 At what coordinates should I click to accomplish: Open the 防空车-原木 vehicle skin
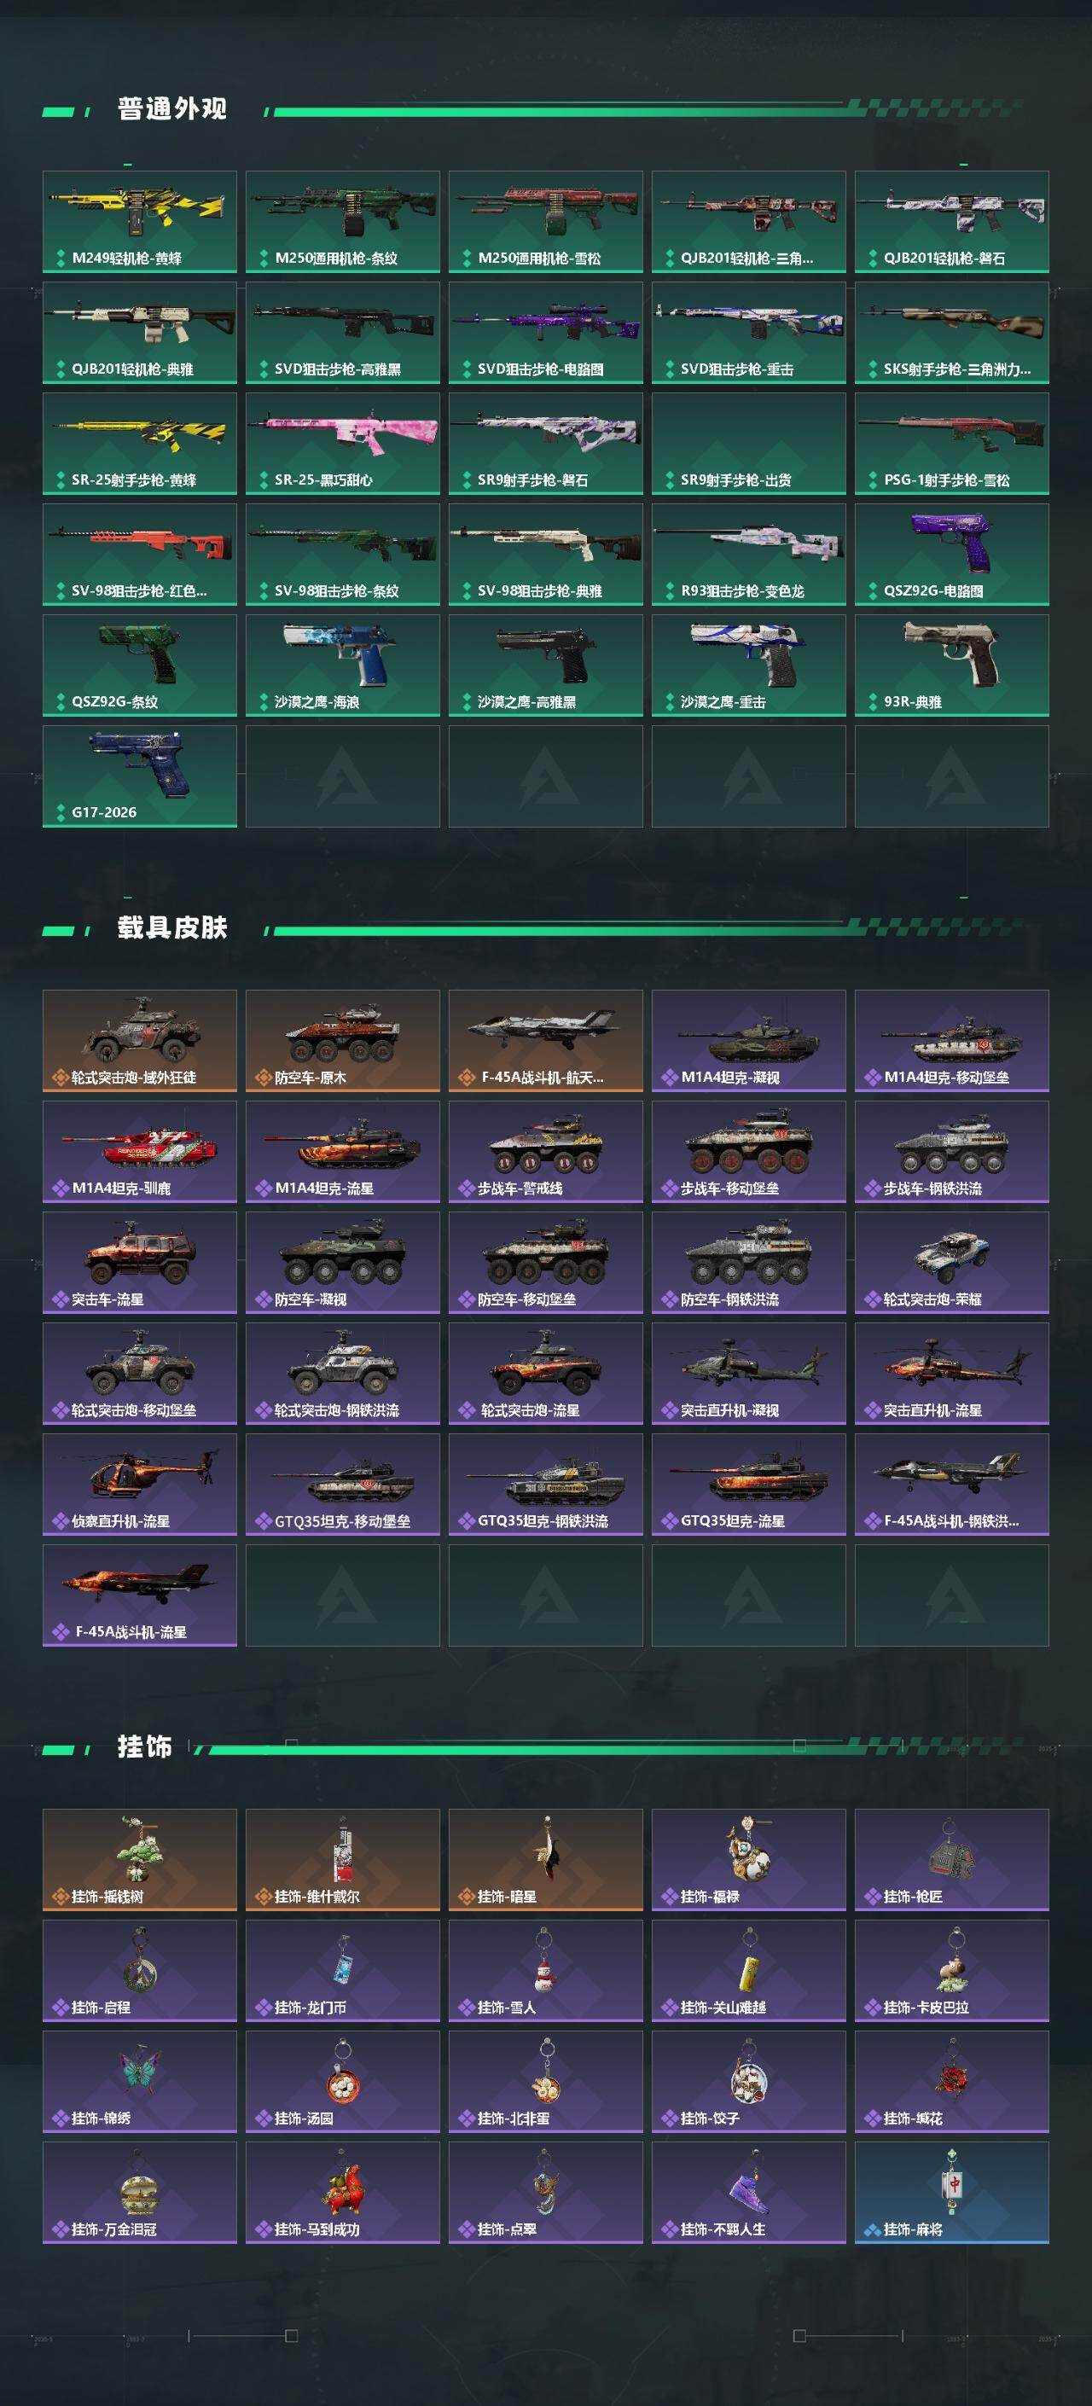(x=343, y=1041)
